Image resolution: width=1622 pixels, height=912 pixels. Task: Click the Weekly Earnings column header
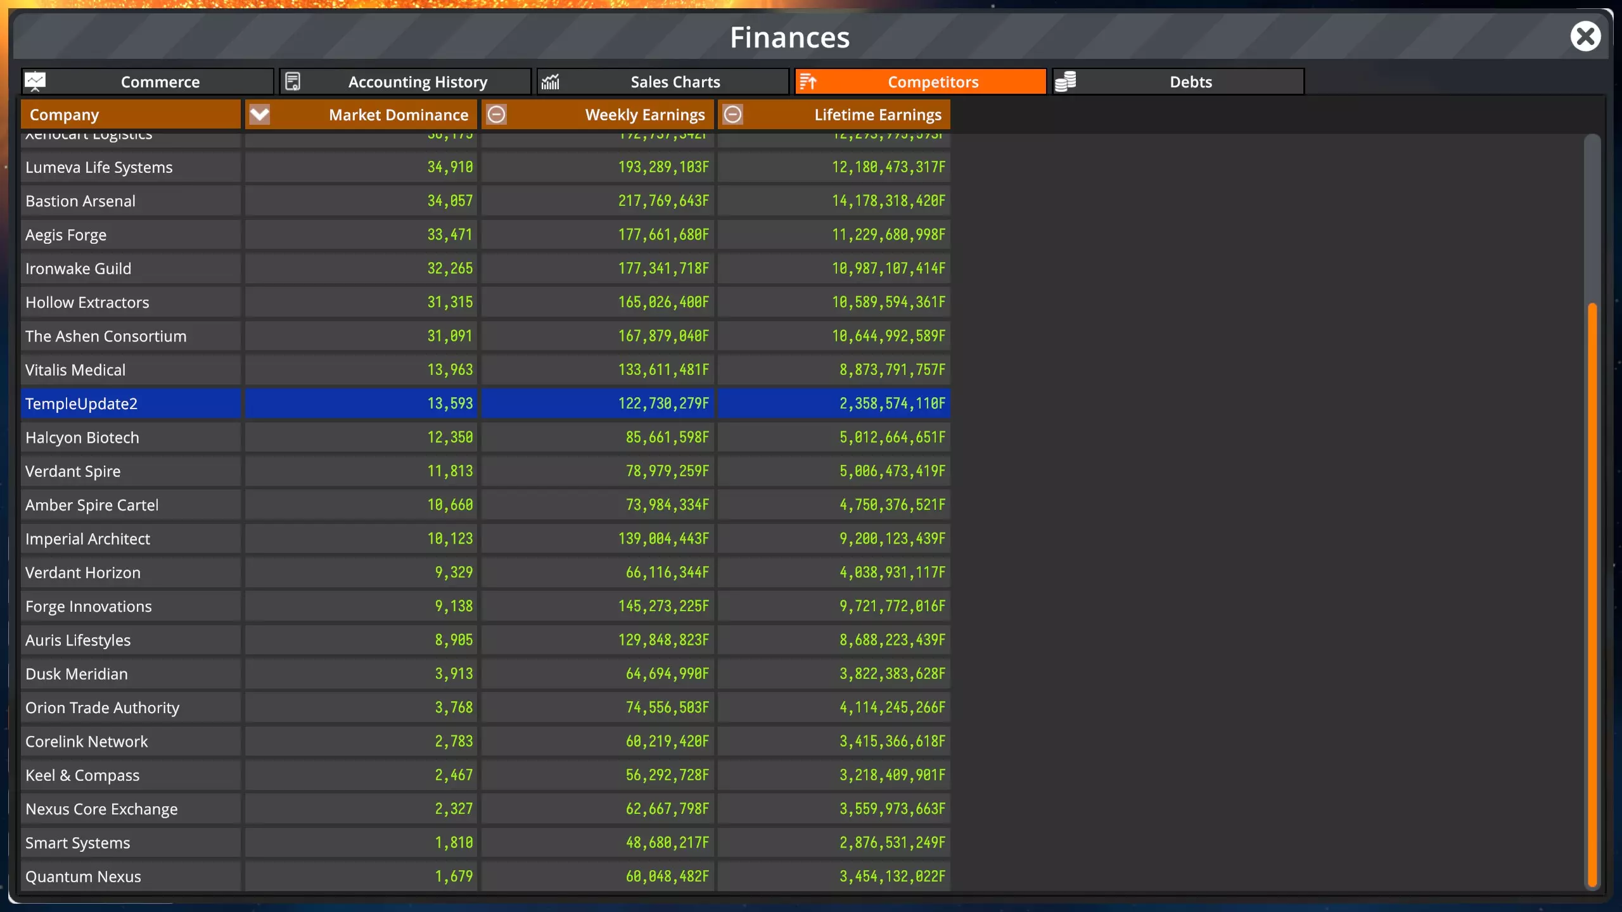tap(644, 115)
